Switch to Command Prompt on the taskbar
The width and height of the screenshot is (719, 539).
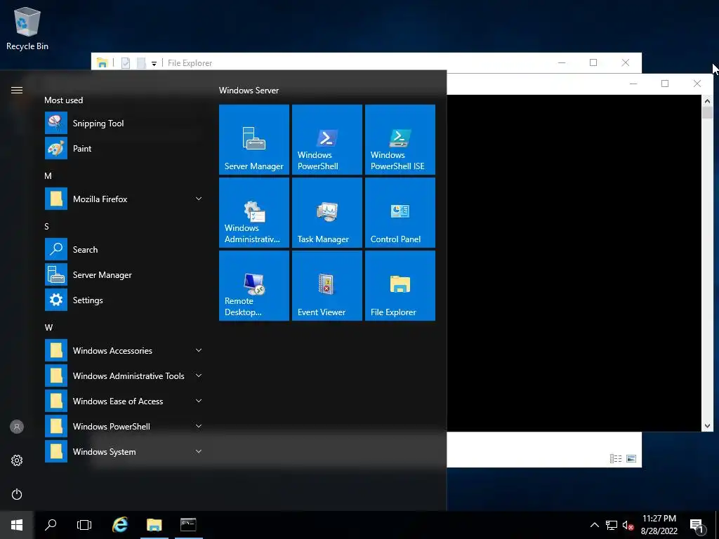[188, 525]
